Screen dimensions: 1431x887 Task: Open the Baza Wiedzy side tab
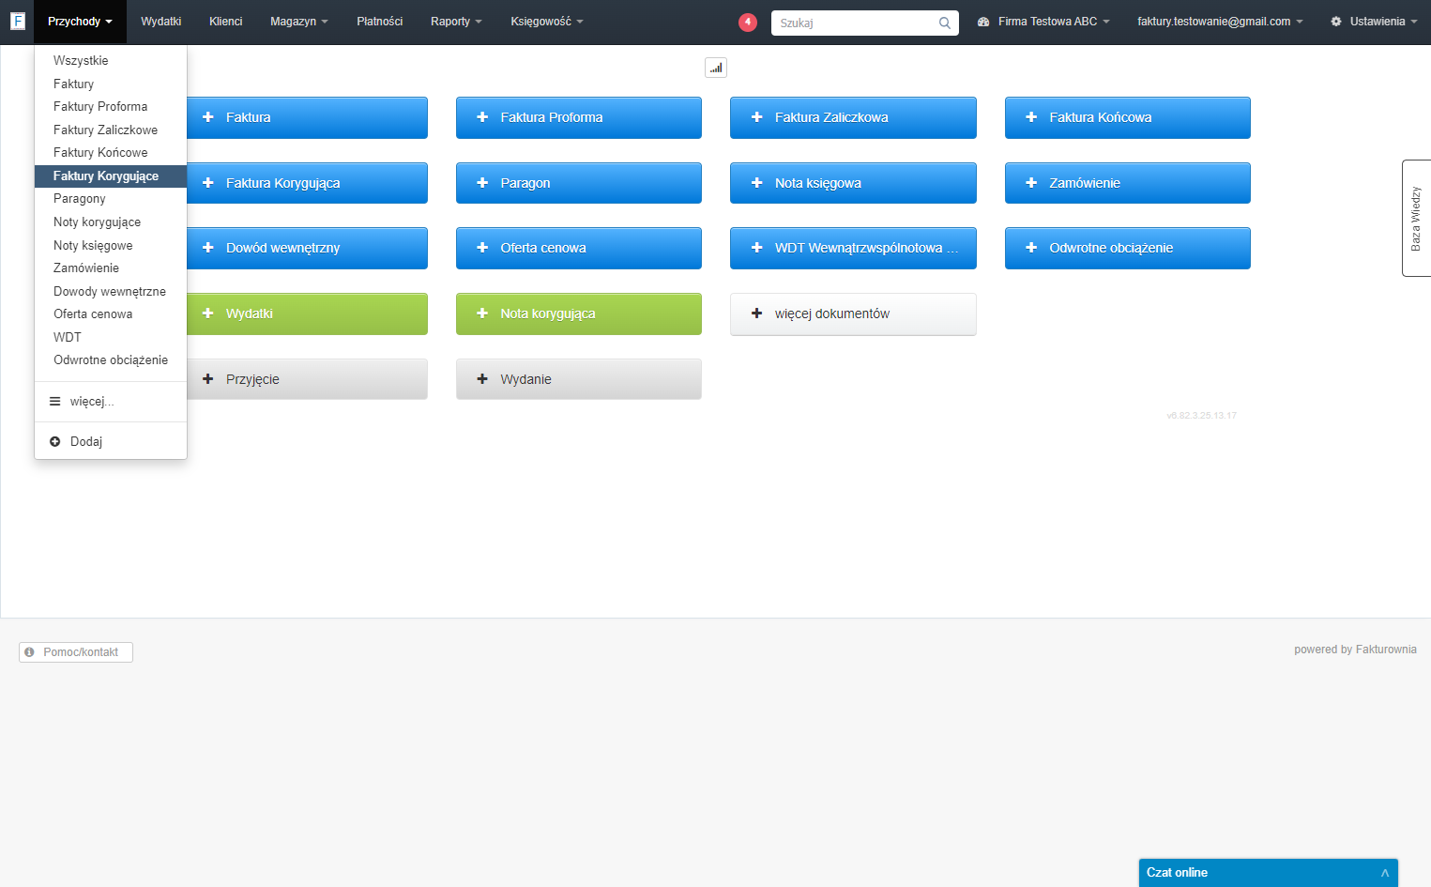[x=1416, y=219]
